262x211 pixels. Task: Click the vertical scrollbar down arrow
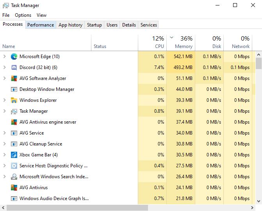tap(258, 201)
